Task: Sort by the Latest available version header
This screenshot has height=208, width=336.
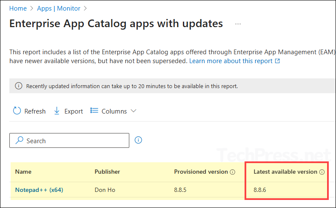Action: [x=285, y=172]
